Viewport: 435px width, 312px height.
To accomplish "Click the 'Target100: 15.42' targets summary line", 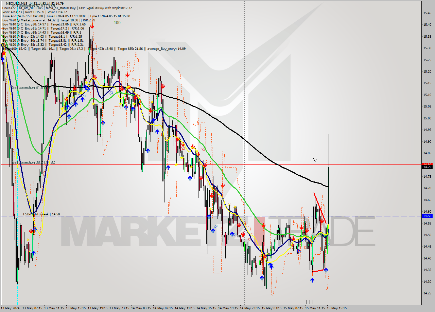I will 94,48.
